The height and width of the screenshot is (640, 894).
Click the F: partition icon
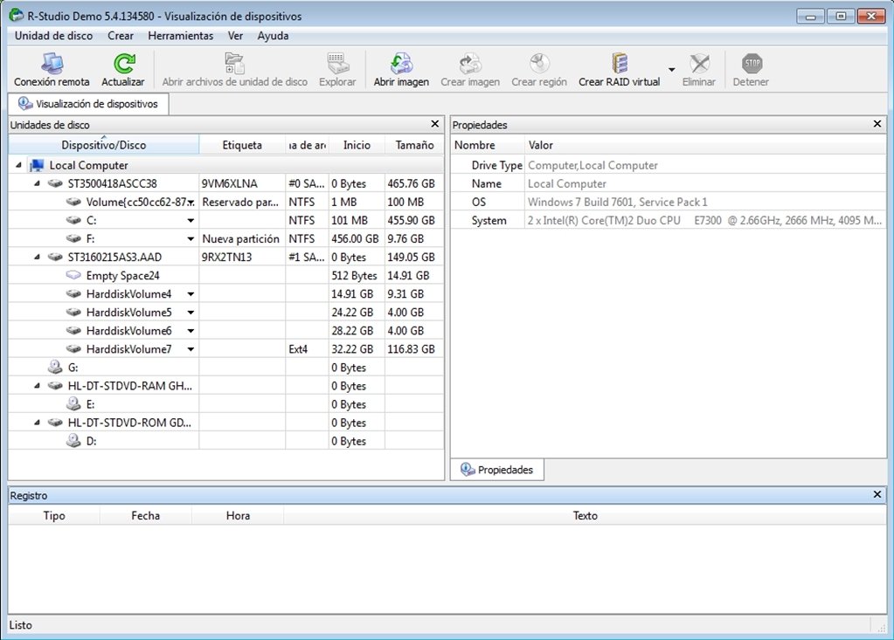tap(73, 238)
